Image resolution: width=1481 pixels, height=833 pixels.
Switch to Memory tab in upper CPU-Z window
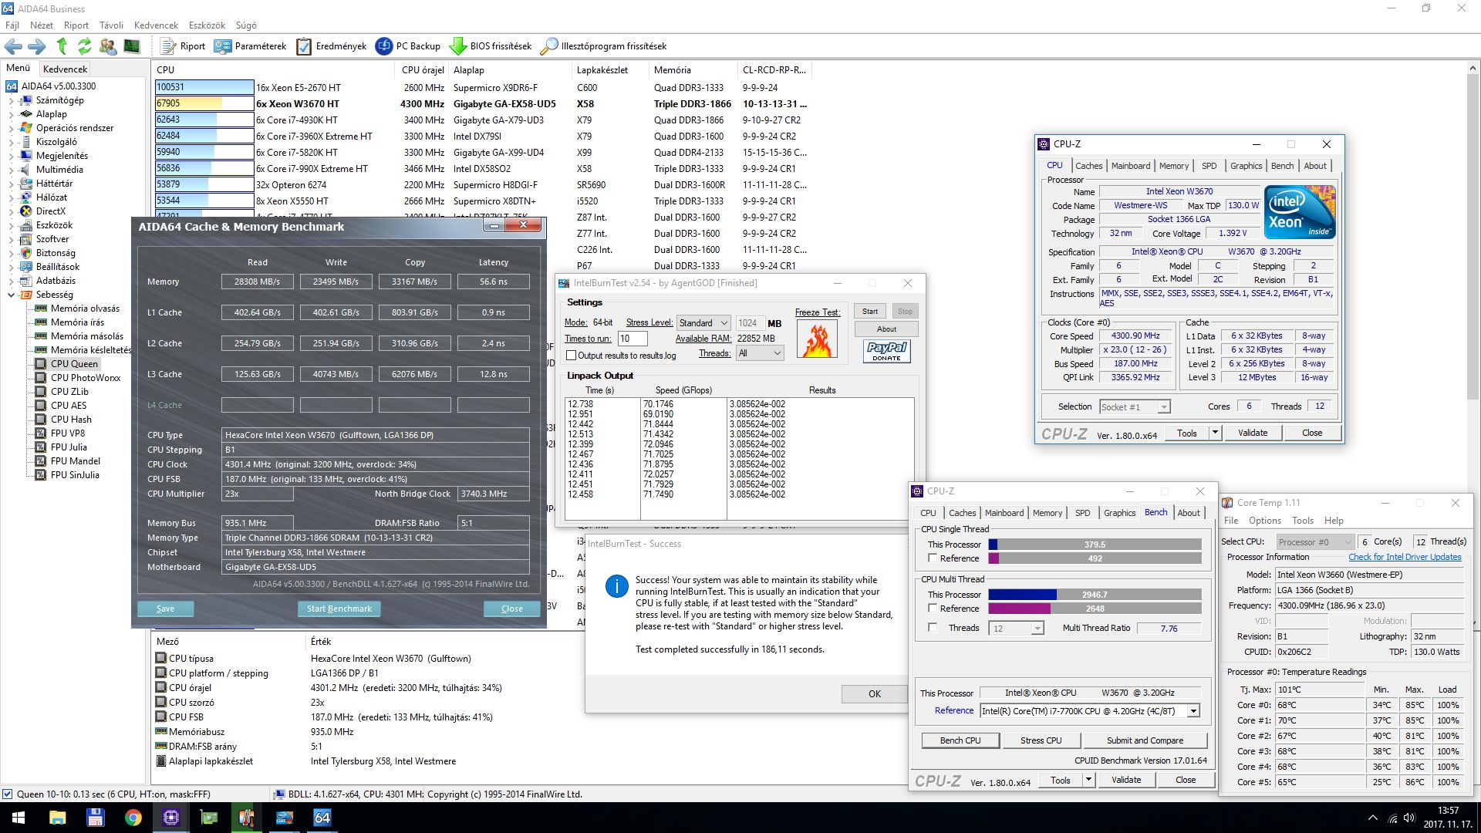pyautogui.click(x=1173, y=166)
